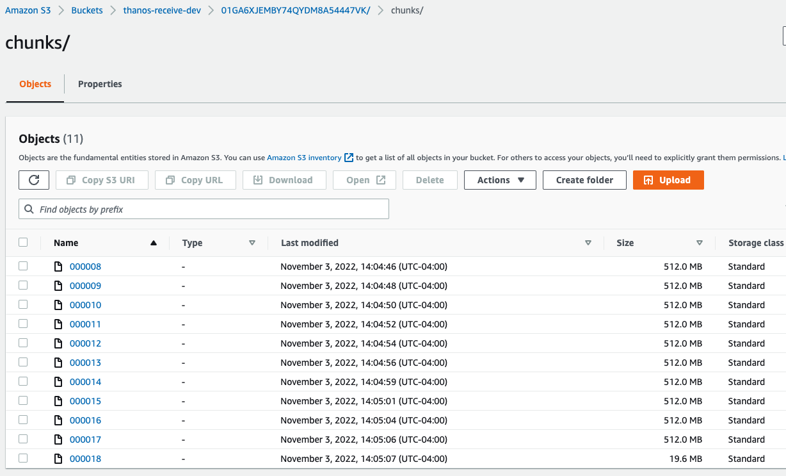Click the Create folder button
This screenshot has height=476, width=786.
pos(584,180)
